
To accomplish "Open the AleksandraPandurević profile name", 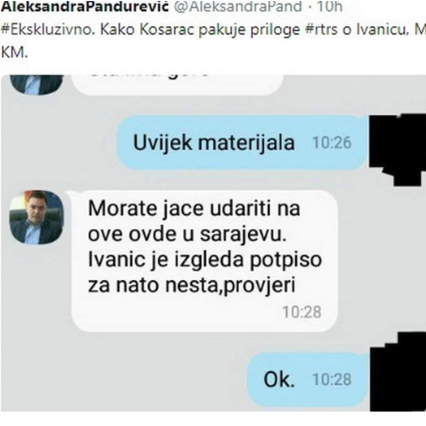I will [x=84, y=6].
